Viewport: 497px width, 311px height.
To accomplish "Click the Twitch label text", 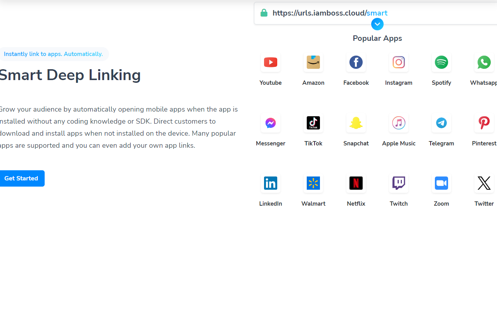I will [399, 204].
